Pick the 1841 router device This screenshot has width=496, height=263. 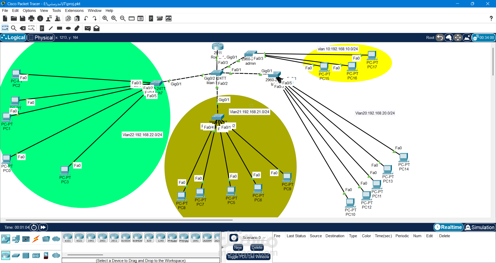point(196,237)
